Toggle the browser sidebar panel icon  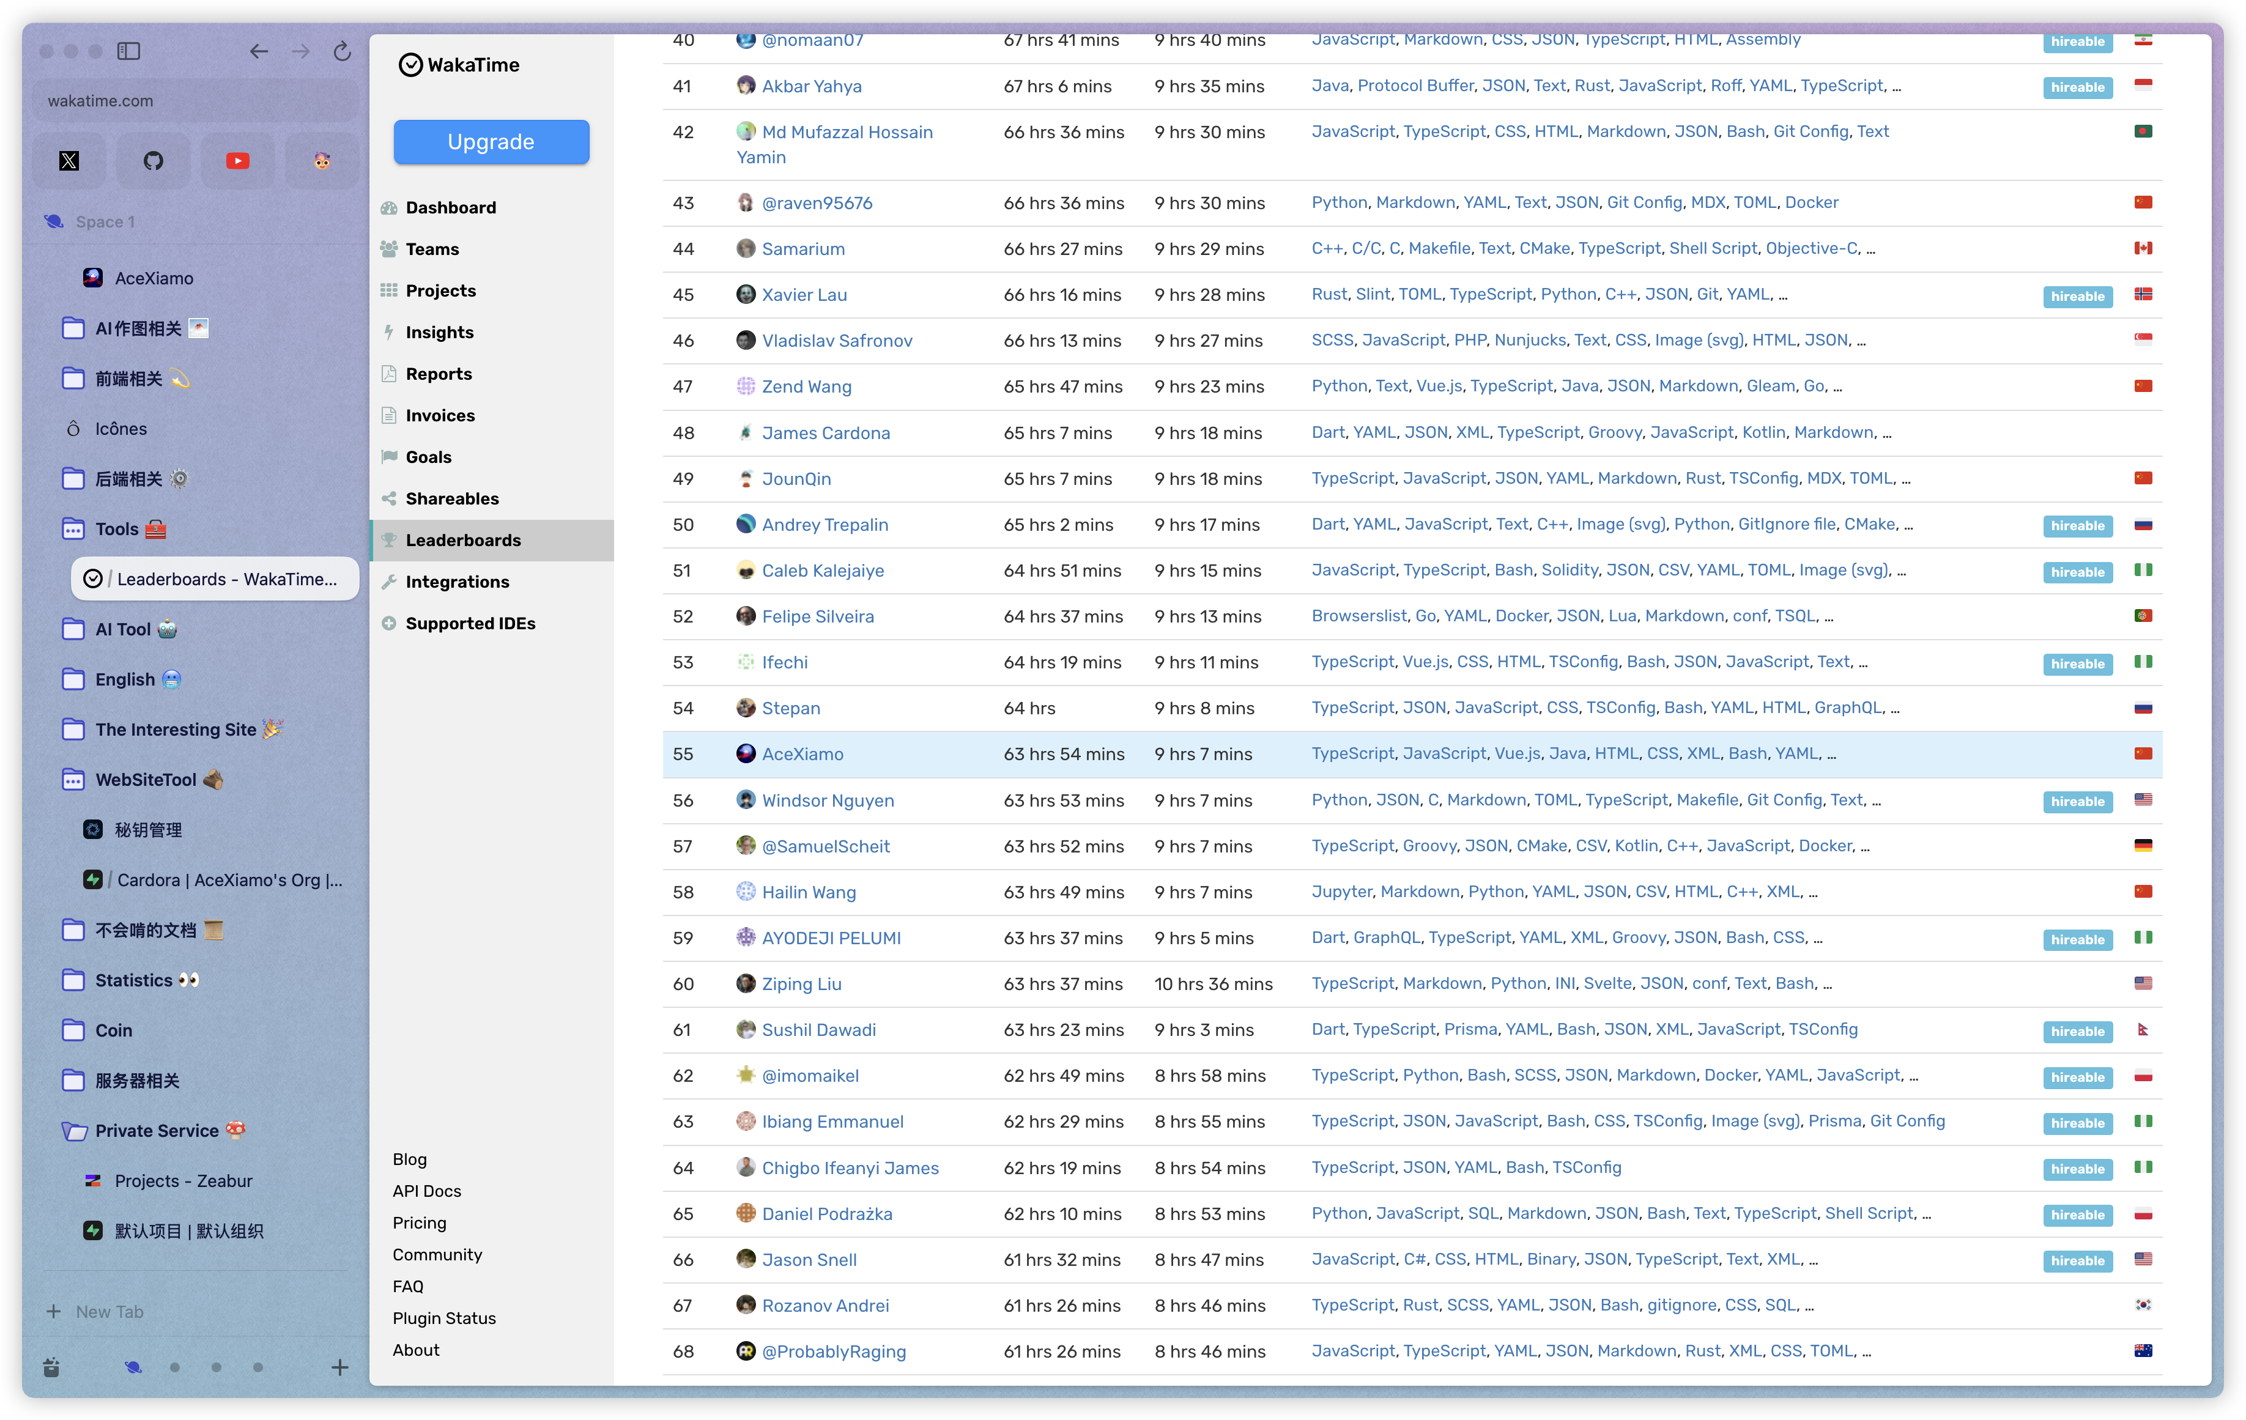click(x=128, y=51)
